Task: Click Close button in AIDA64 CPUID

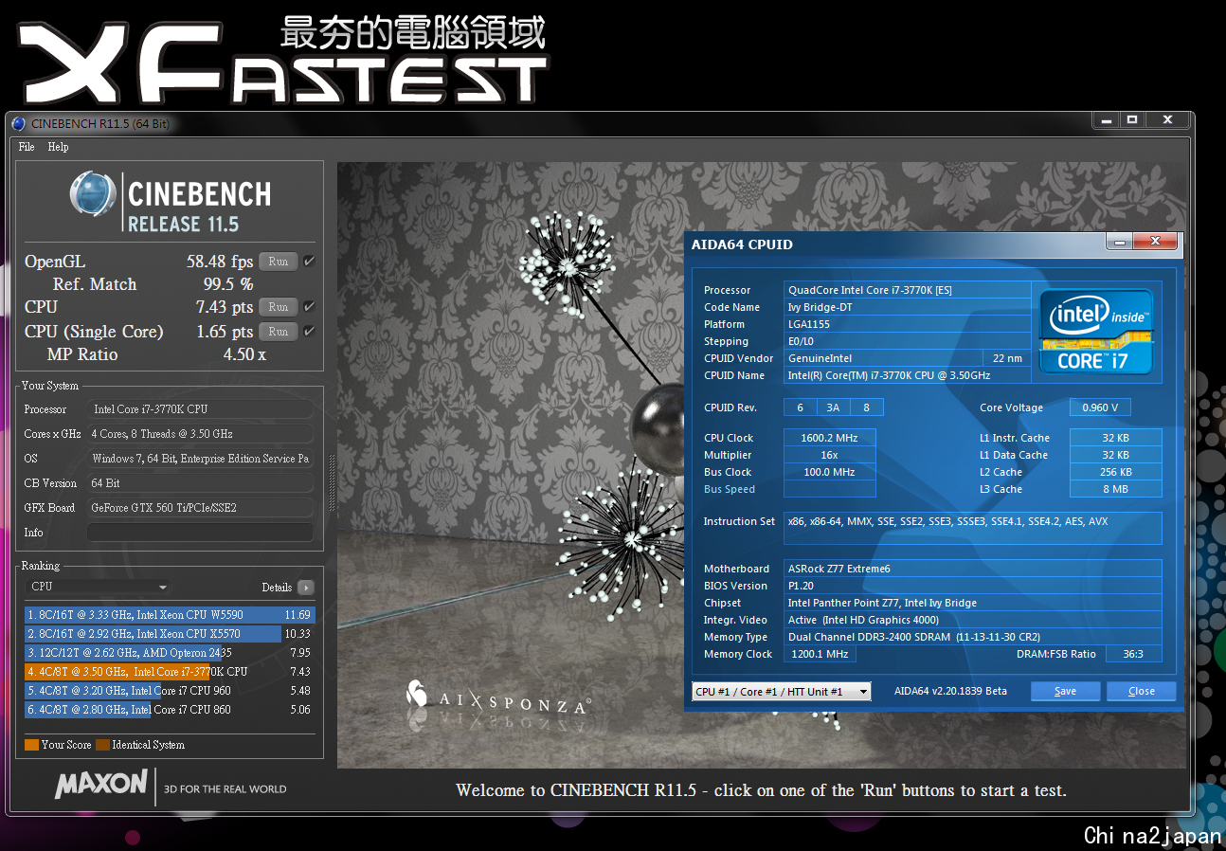Action: [x=1142, y=692]
